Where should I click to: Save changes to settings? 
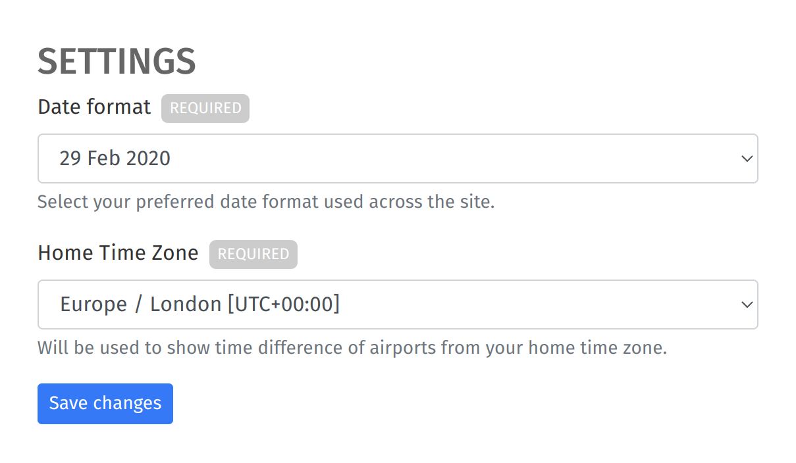105,403
